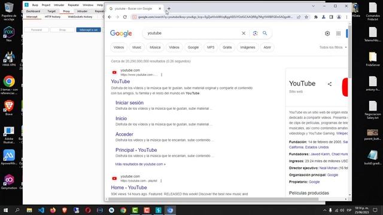383x215 pixels.
Task: Open the 'Home - YouTube' result
Action: coord(129,188)
